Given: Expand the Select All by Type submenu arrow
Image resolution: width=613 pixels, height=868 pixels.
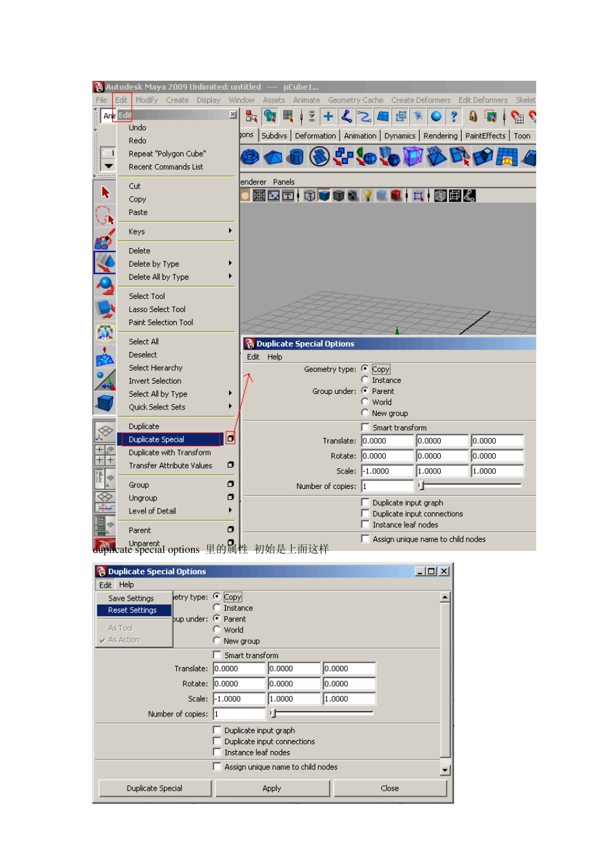Looking at the screenshot, I should [x=230, y=393].
